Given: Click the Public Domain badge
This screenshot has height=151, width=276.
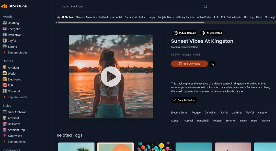Looking at the screenshot, I should pyautogui.click(x=185, y=33).
